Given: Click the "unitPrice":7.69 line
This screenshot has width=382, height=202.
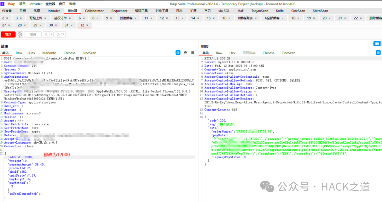Looking at the screenshot, I should (22, 176).
